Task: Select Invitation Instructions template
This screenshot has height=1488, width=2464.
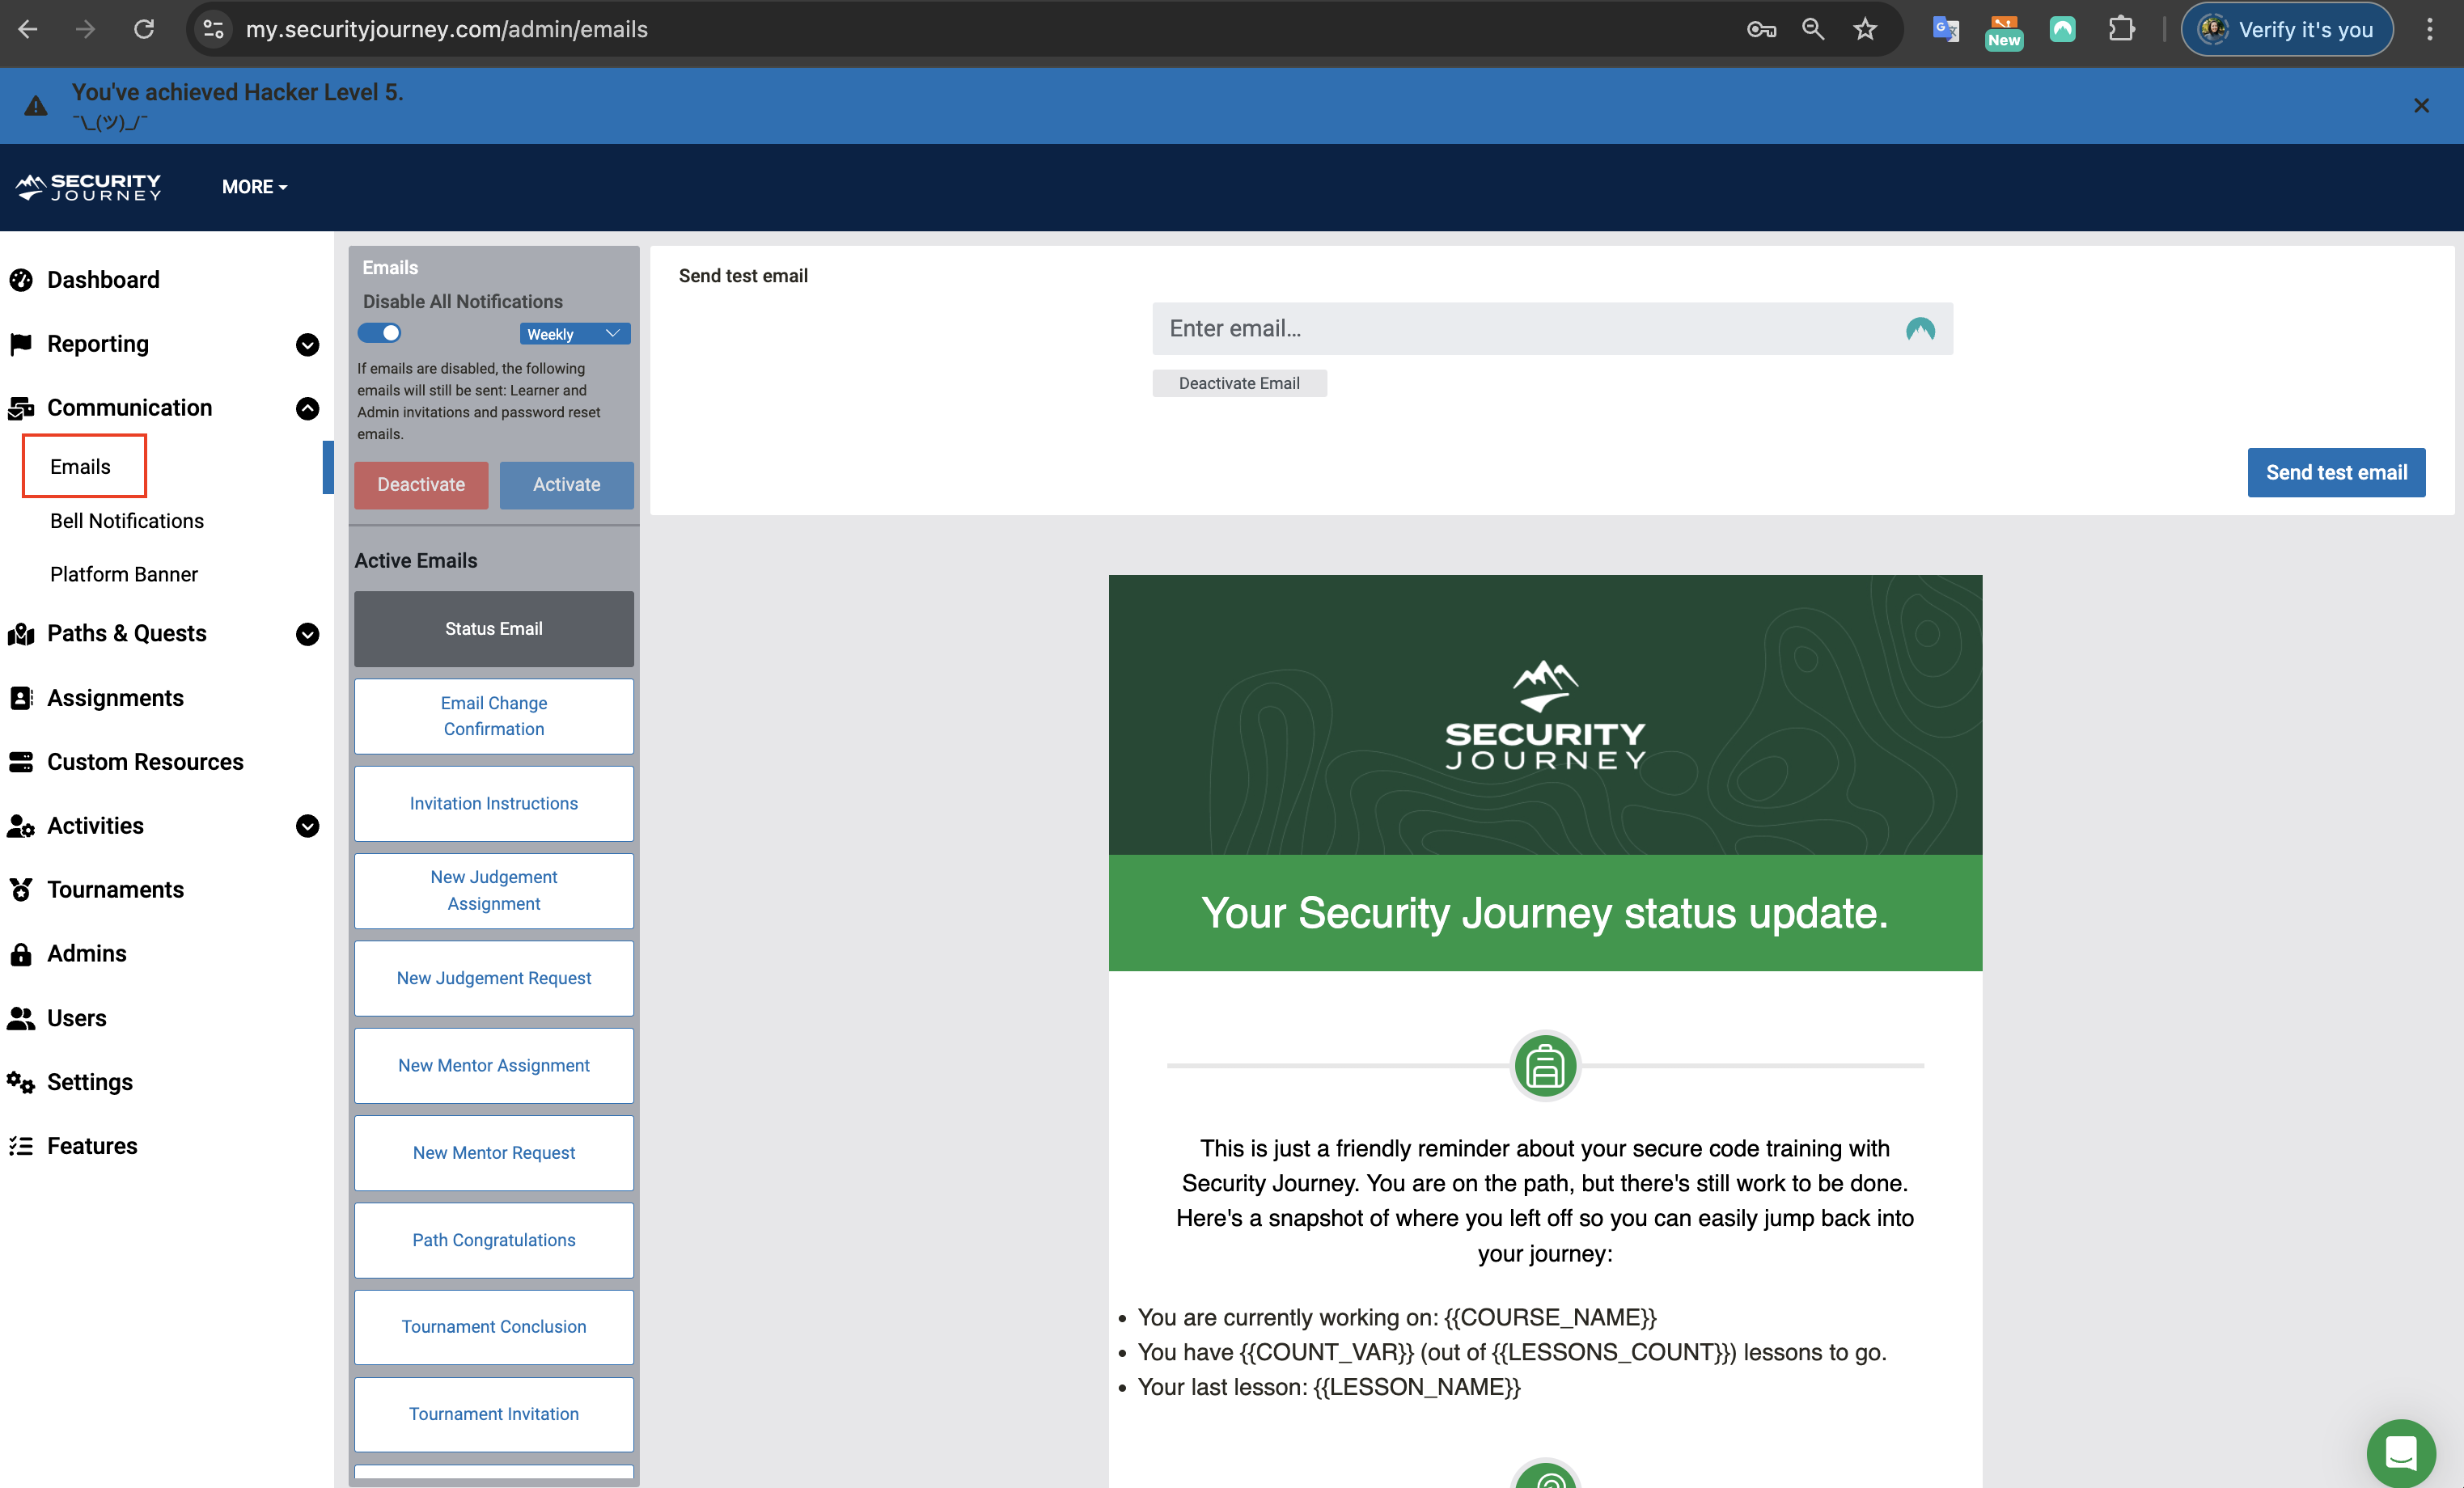Action: point(494,803)
